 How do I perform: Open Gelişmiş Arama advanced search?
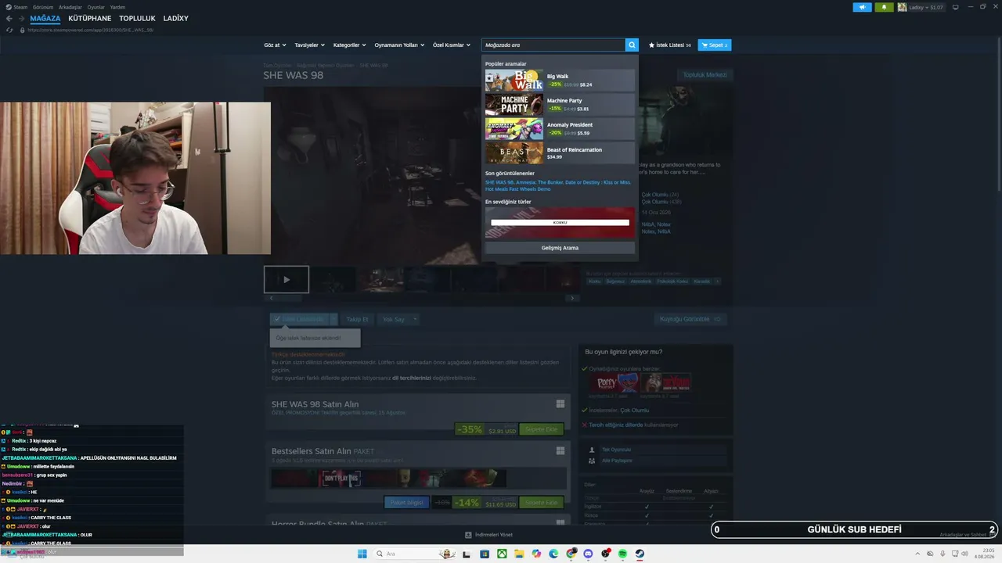pyautogui.click(x=560, y=248)
